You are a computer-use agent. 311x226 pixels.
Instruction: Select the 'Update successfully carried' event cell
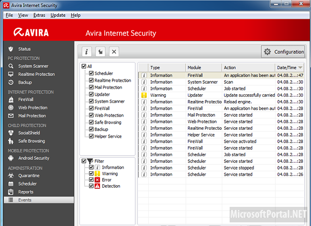(249, 95)
